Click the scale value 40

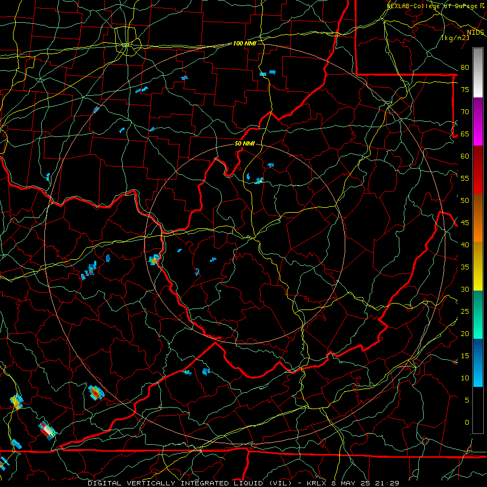tap(465, 245)
